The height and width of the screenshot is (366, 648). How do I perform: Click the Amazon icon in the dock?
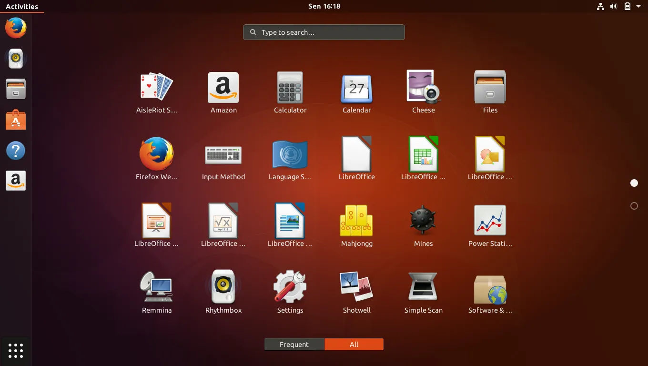16,181
